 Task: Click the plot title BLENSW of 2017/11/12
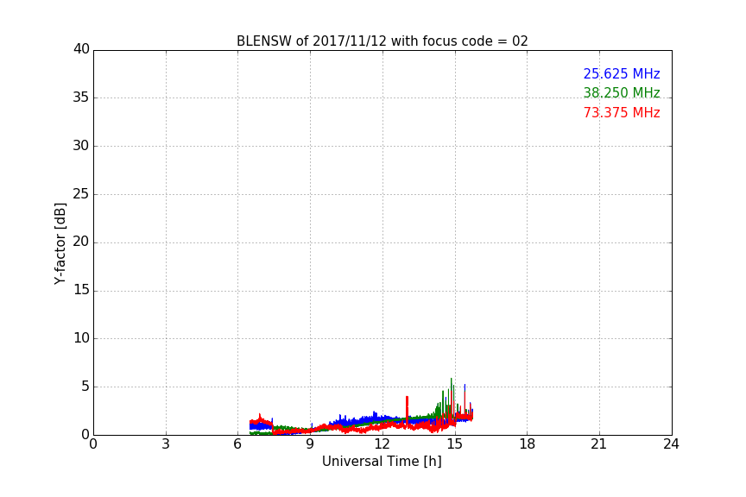pos(382,41)
